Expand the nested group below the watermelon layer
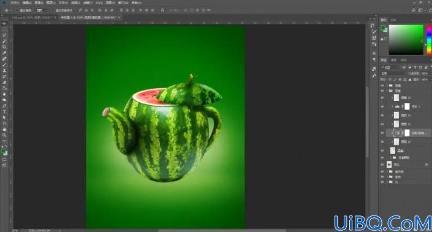The height and width of the screenshot is (232, 432). click(x=391, y=158)
